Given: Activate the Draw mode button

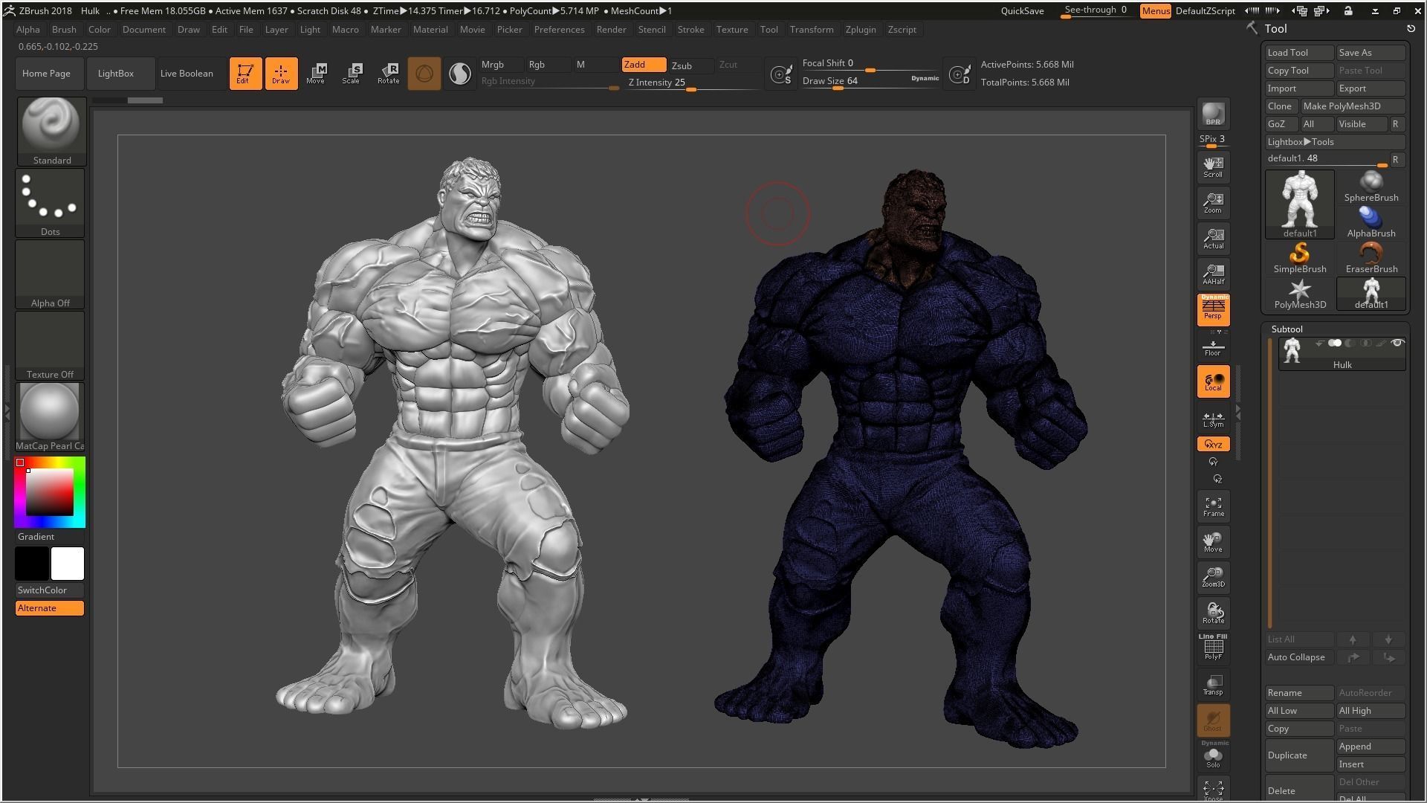Looking at the screenshot, I should tap(281, 73).
